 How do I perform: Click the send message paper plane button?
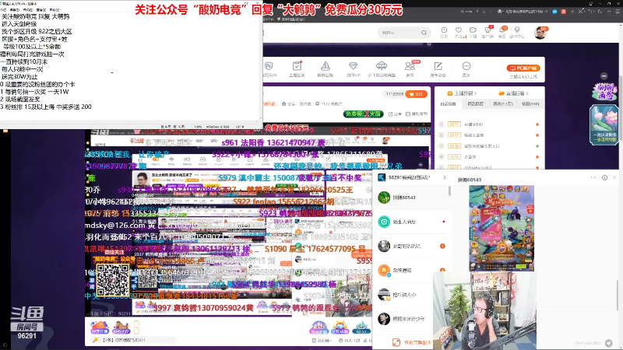pyautogui.click(x=609, y=343)
